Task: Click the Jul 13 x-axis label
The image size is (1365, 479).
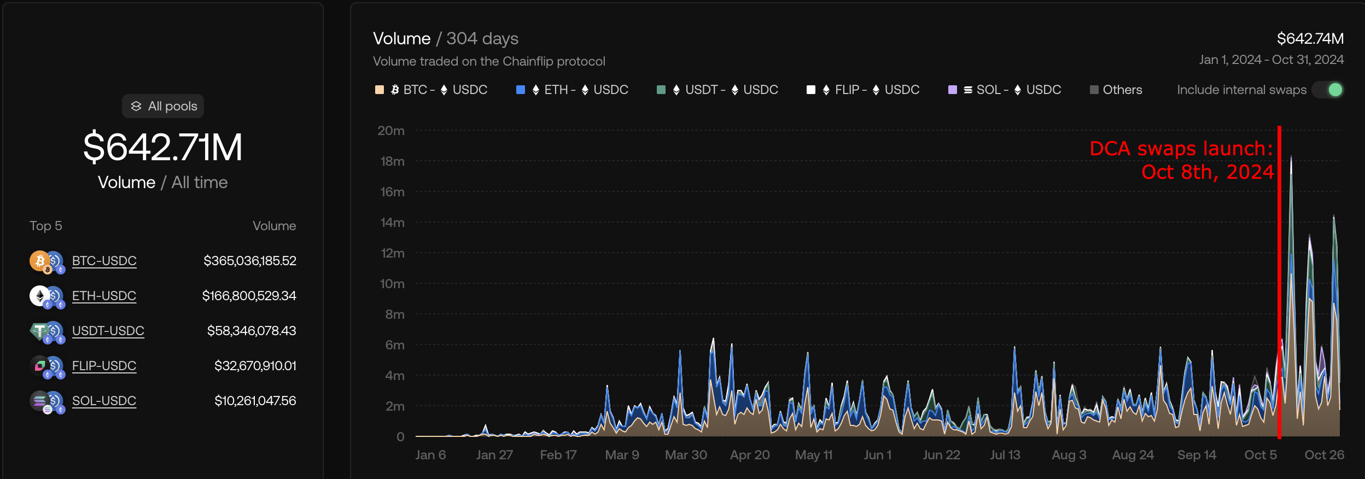Action: click(x=1005, y=455)
